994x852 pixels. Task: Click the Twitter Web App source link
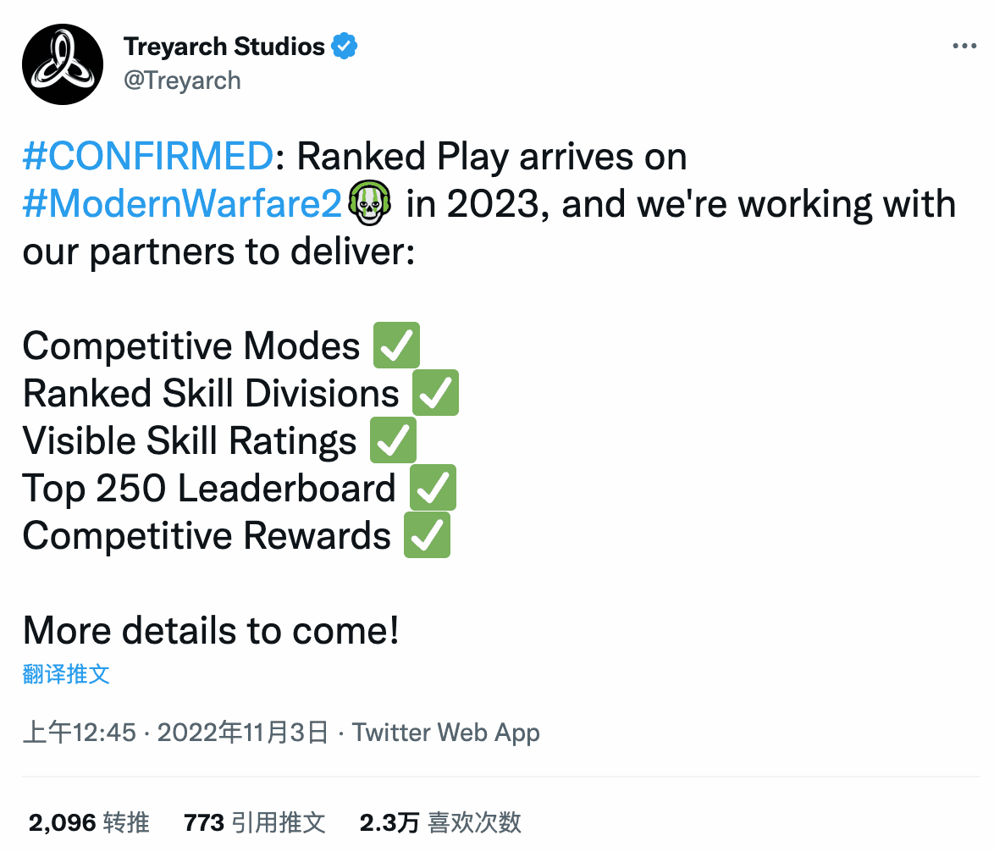click(445, 733)
